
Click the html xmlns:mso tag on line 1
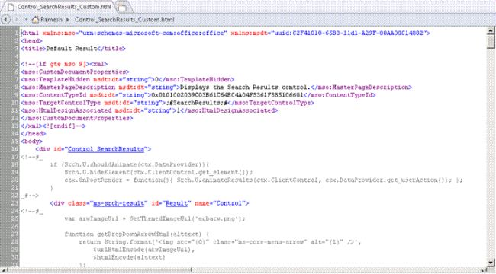pyautogui.click(x=225, y=33)
